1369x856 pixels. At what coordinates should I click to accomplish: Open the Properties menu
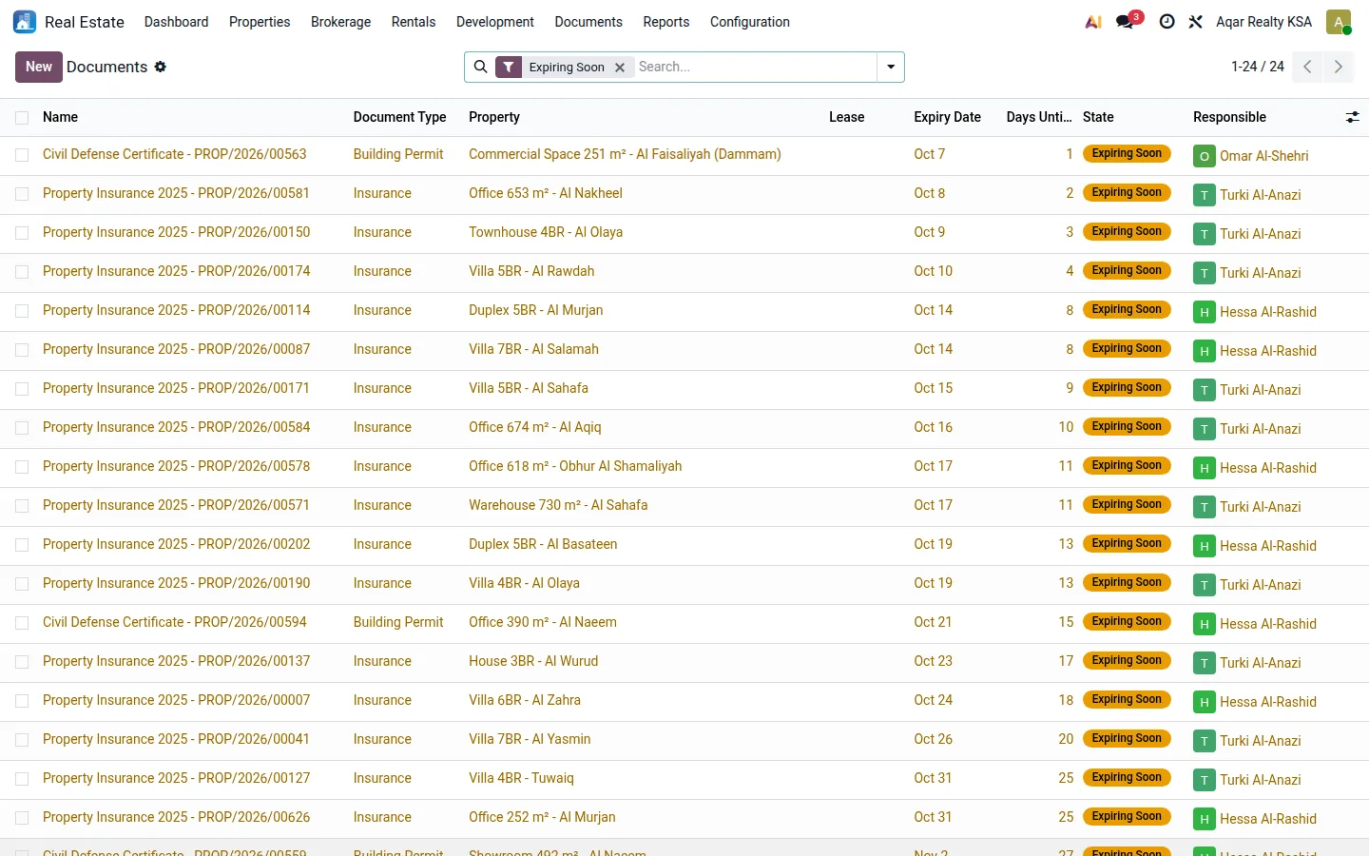[x=260, y=22]
